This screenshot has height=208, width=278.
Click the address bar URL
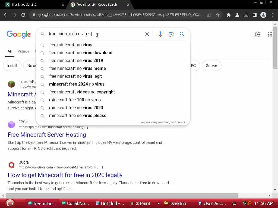121,15
